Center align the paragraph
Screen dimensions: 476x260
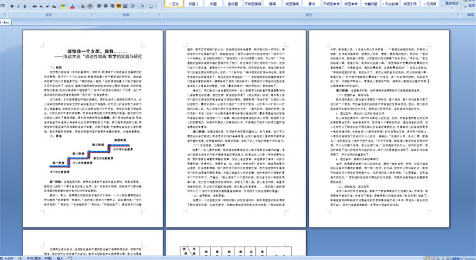pos(106,6)
